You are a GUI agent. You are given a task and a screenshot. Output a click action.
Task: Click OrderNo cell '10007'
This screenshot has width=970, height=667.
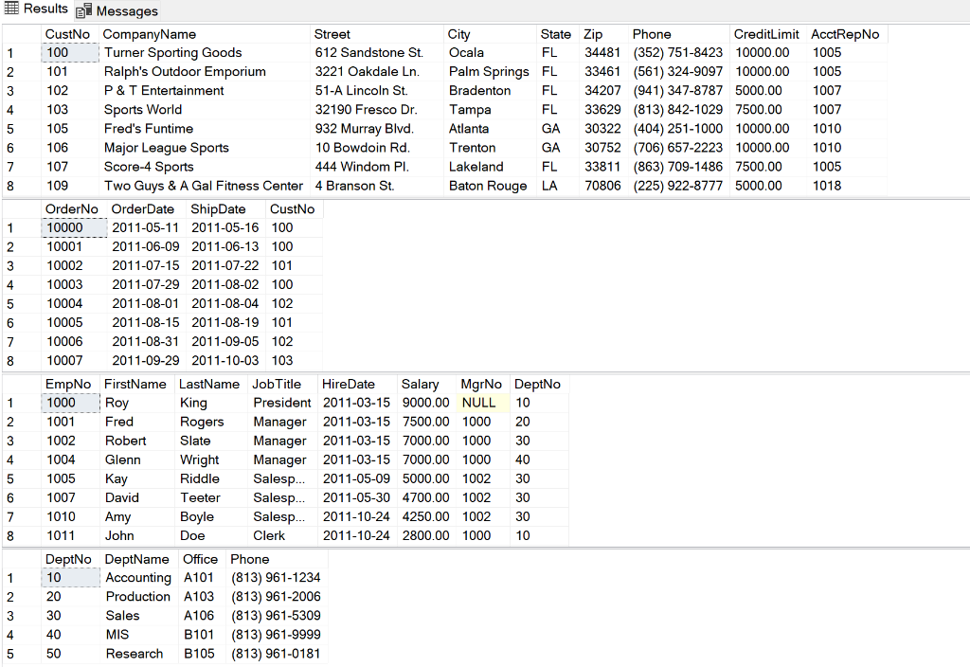point(74,361)
